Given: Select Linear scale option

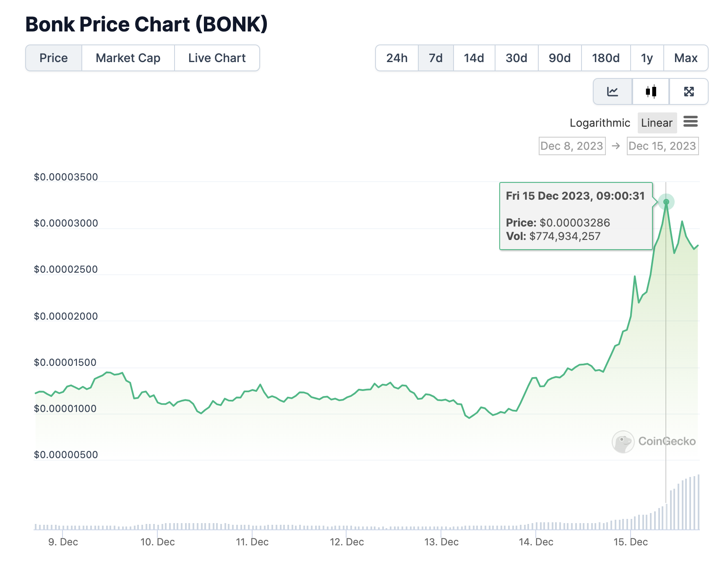Looking at the screenshot, I should [x=657, y=123].
